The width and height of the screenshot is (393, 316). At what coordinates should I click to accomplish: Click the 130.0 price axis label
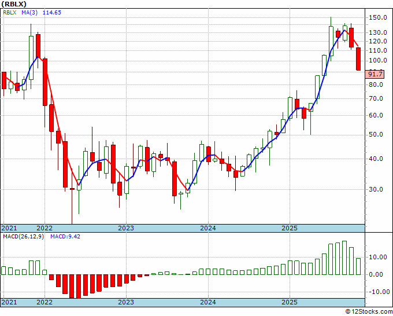[x=378, y=32]
